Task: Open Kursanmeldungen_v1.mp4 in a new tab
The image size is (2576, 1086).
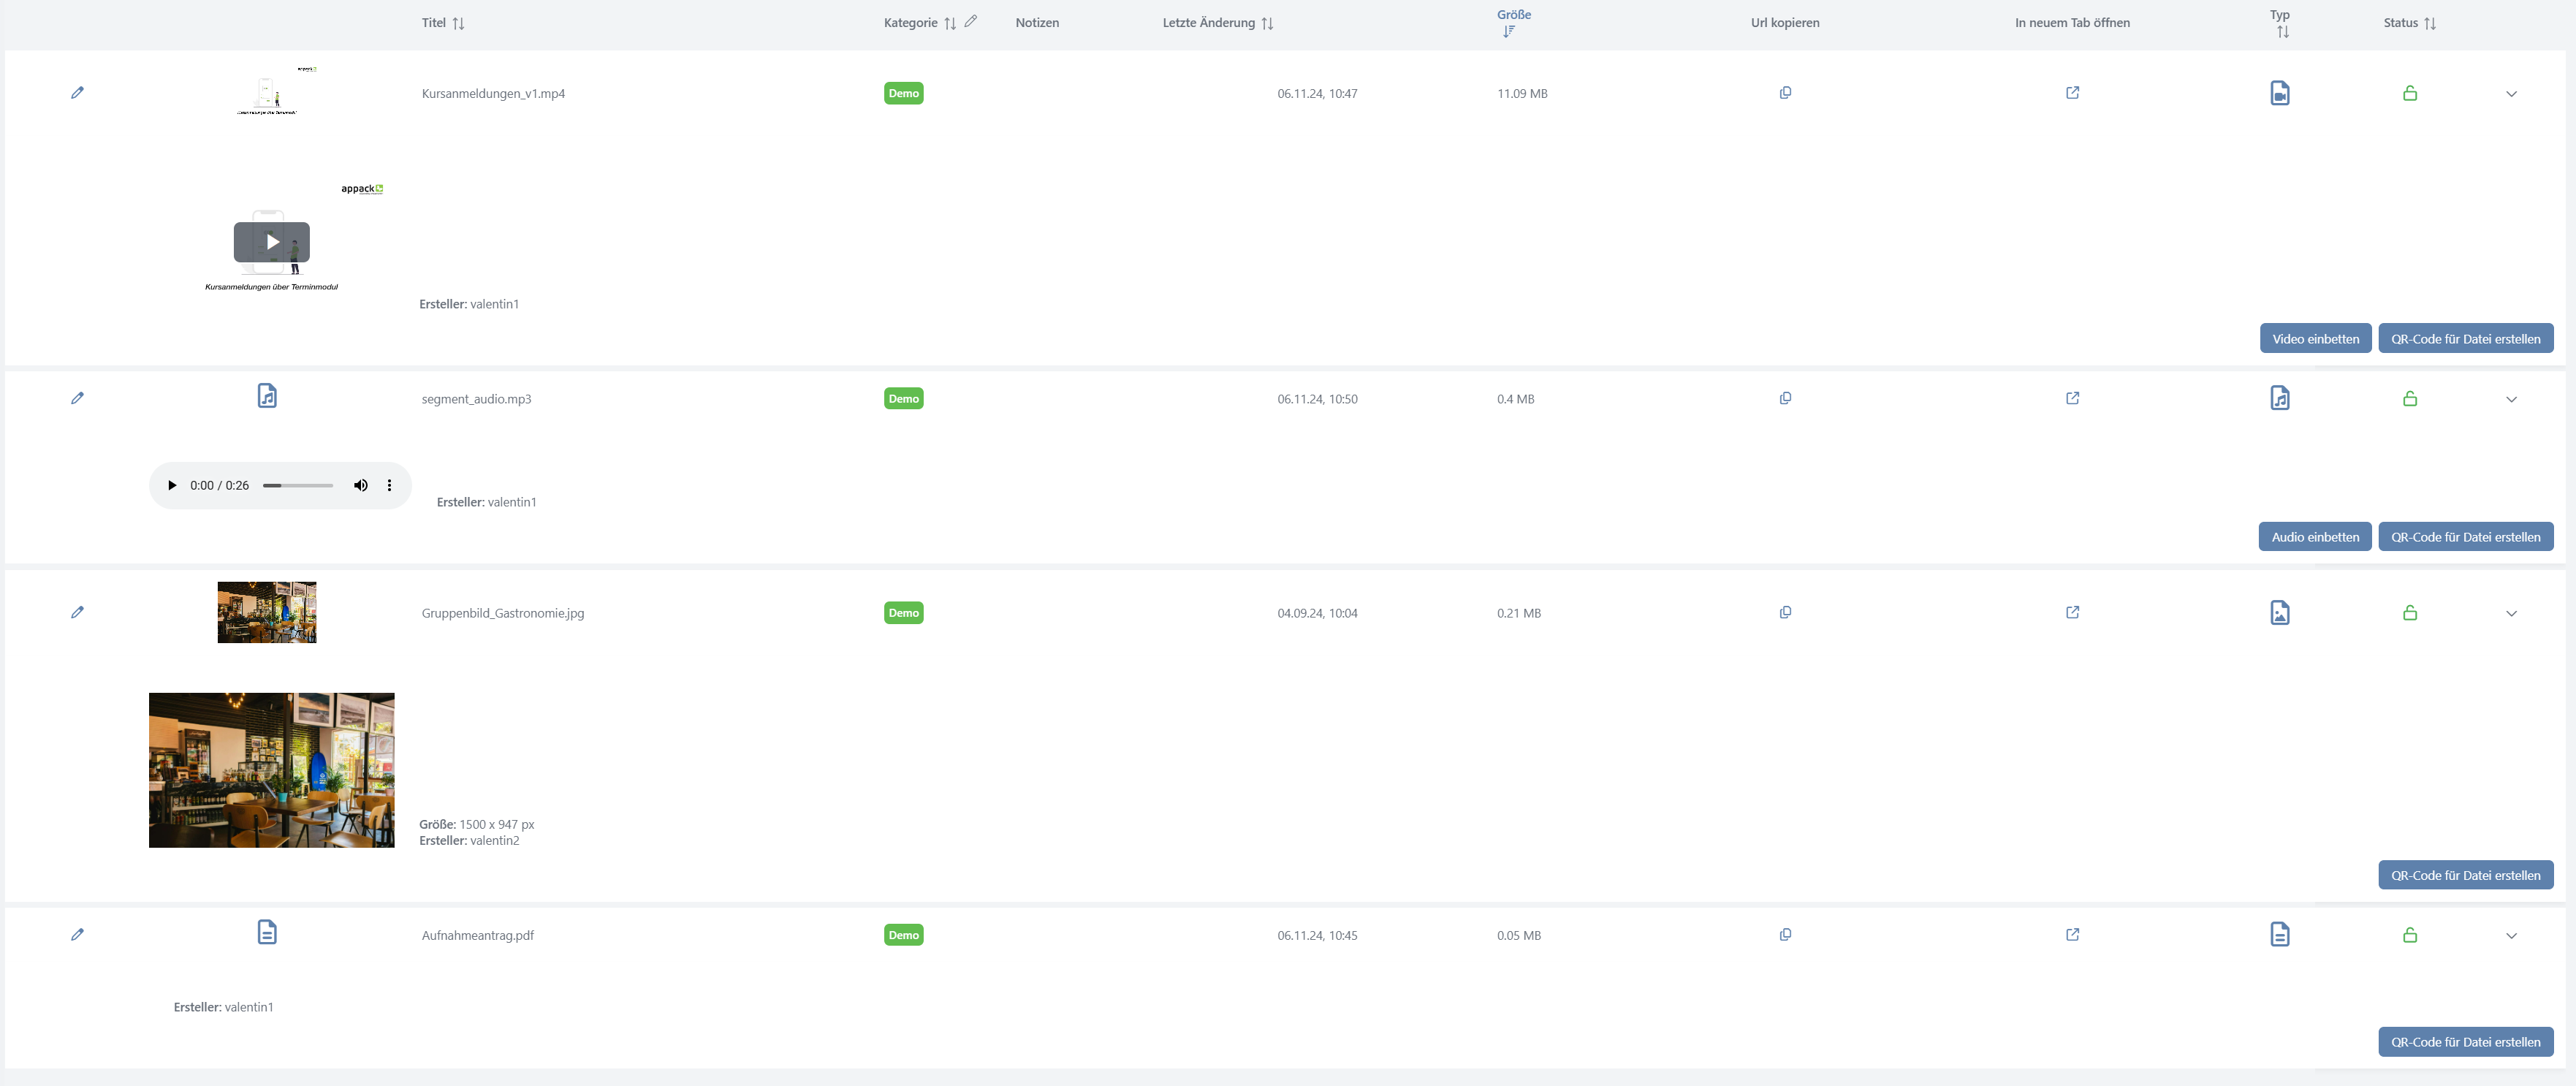Action: click(x=2072, y=93)
